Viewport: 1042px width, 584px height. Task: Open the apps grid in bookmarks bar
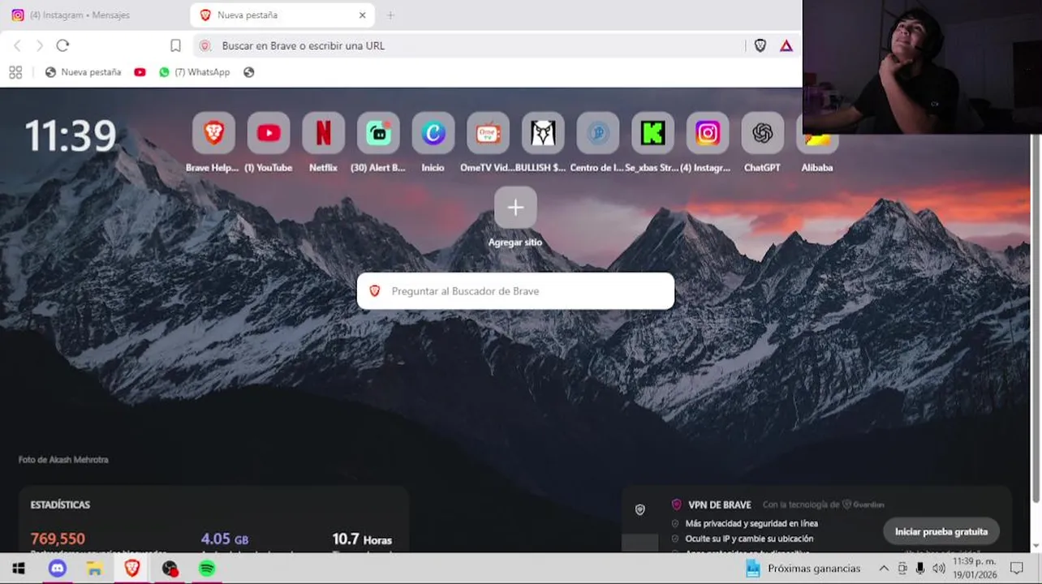(15, 72)
